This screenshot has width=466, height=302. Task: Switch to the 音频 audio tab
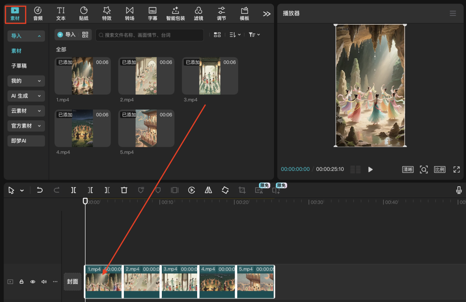point(38,13)
